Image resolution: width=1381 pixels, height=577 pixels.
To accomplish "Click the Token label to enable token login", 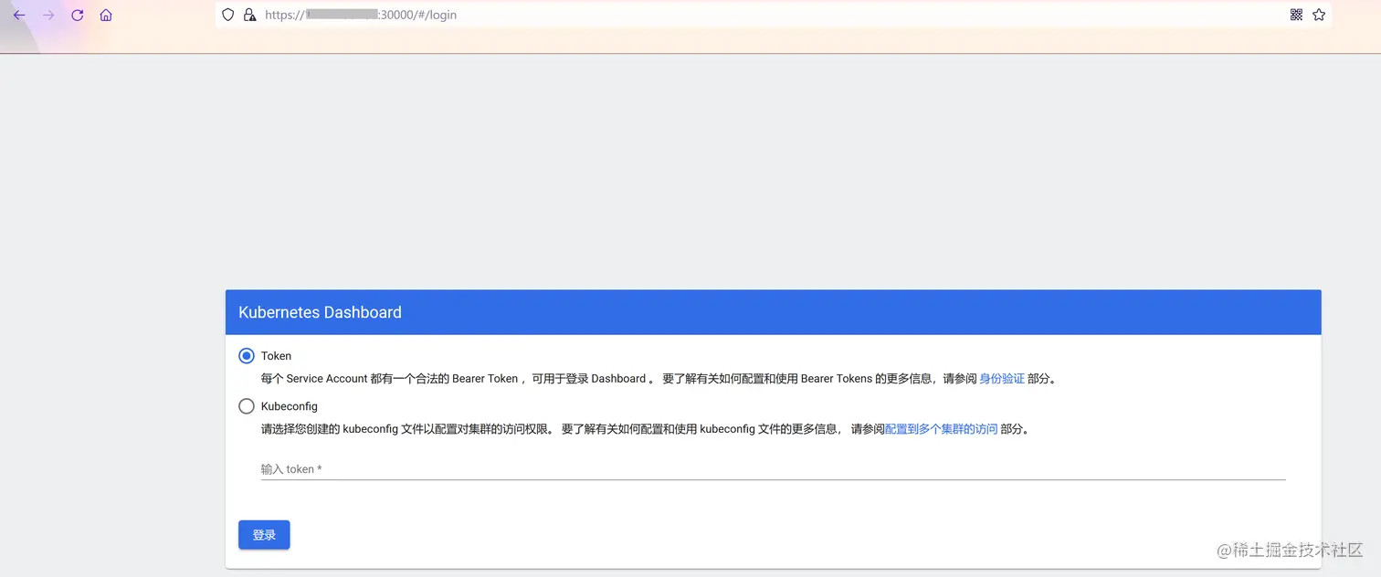I will click(276, 355).
